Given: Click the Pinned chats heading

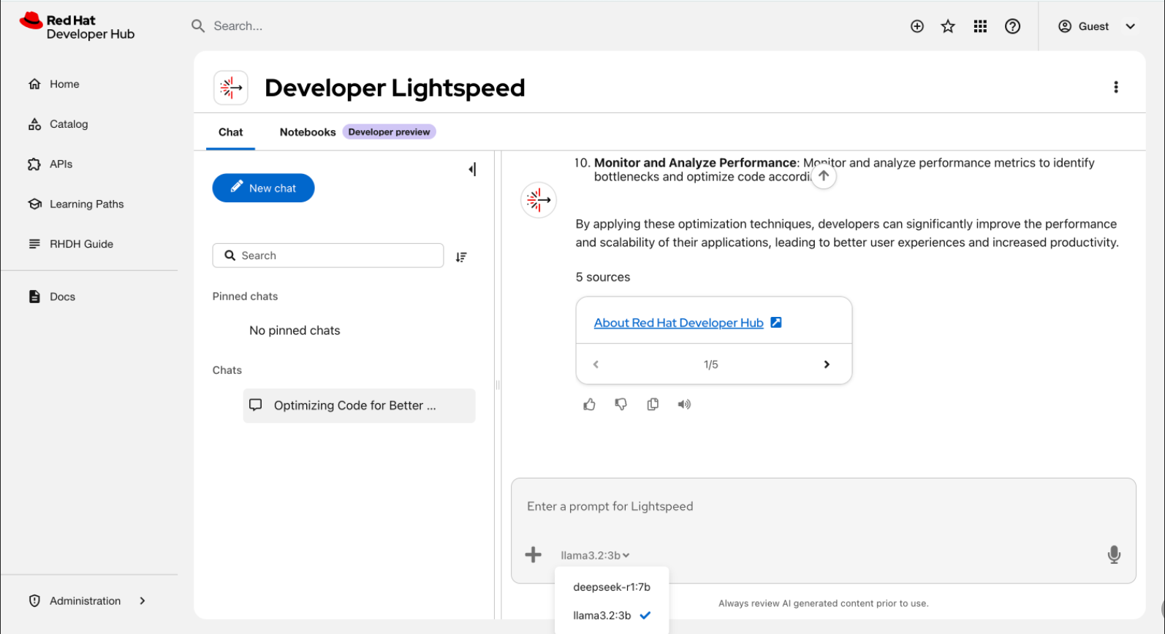Looking at the screenshot, I should click(x=245, y=297).
